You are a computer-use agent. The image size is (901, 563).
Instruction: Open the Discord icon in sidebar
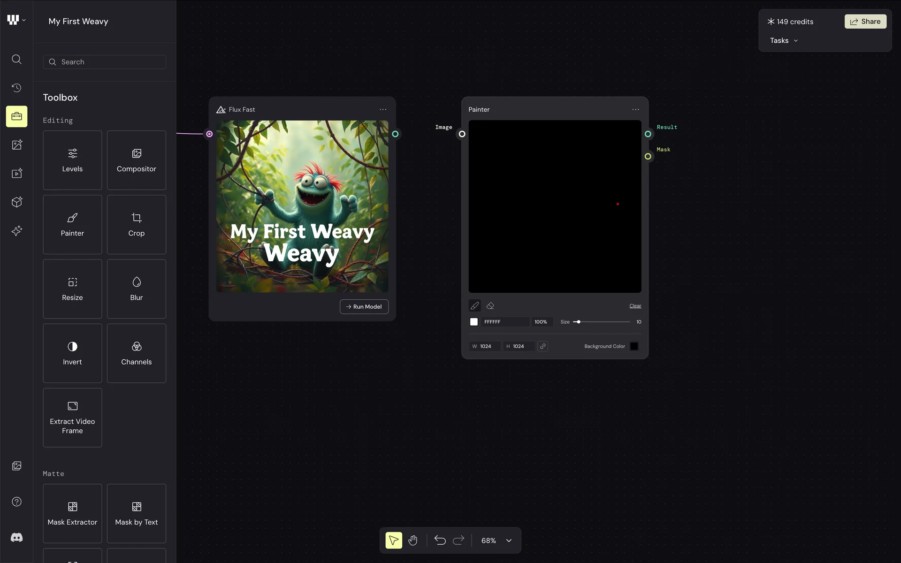pos(16,538)
